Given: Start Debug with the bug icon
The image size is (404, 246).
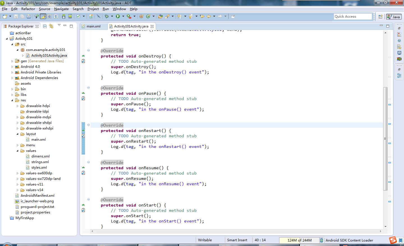Looking at the screenshot, I should coord(107,17).
